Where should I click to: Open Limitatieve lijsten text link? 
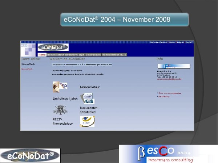(x=65, y=99)
